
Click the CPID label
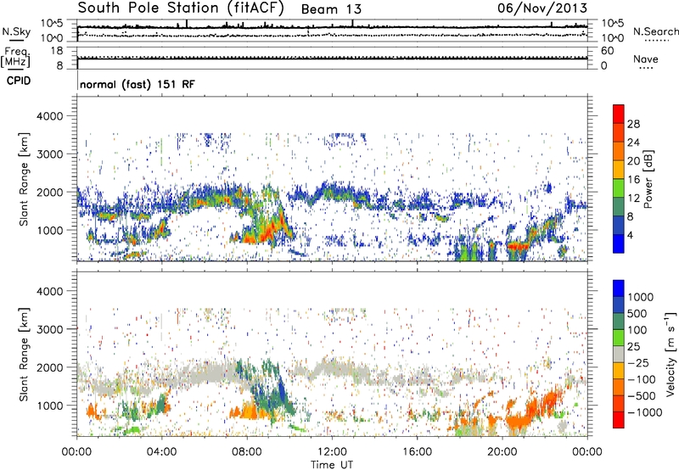[19, 81]
